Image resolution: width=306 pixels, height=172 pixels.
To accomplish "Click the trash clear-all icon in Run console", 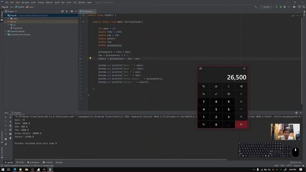I will coord(11,138).
